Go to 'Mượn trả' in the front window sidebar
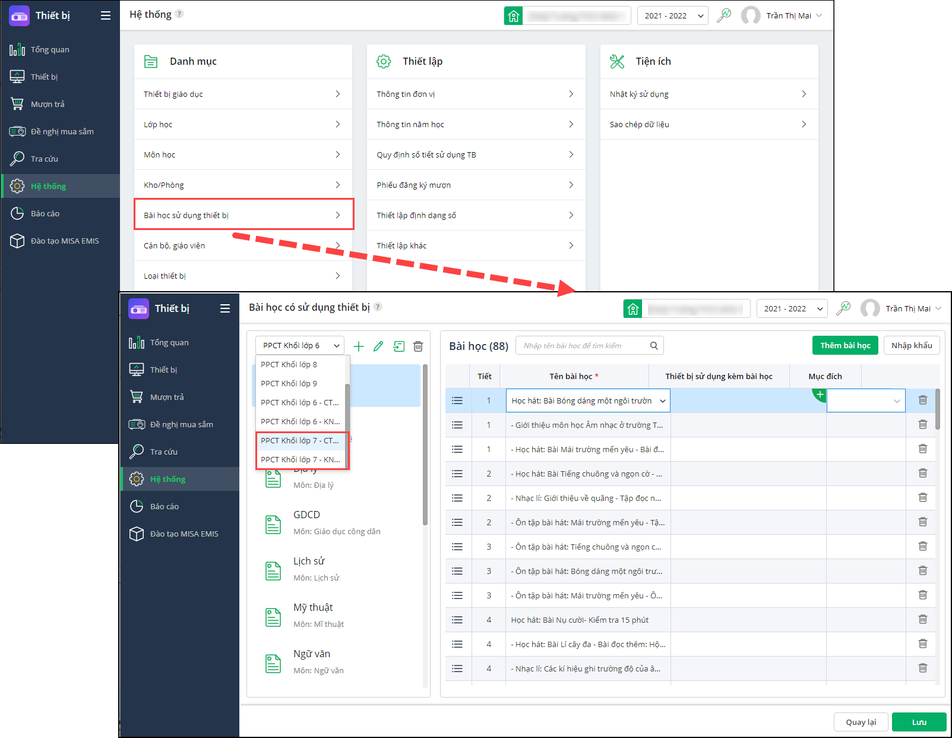This screenshot has width=952, height=738. click(180, 397)
